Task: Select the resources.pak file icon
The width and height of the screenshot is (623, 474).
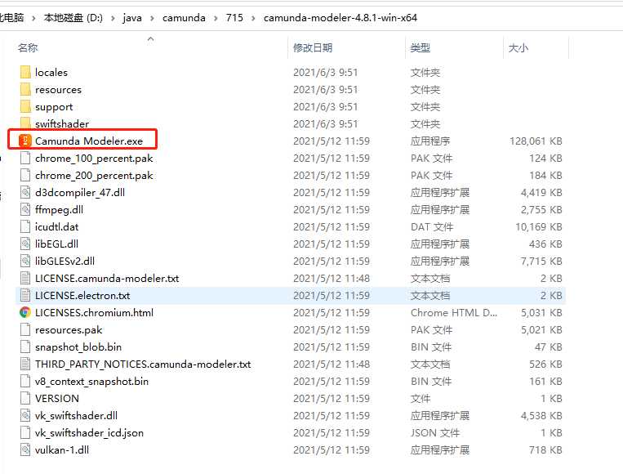Action: click(x=25, y=329)
